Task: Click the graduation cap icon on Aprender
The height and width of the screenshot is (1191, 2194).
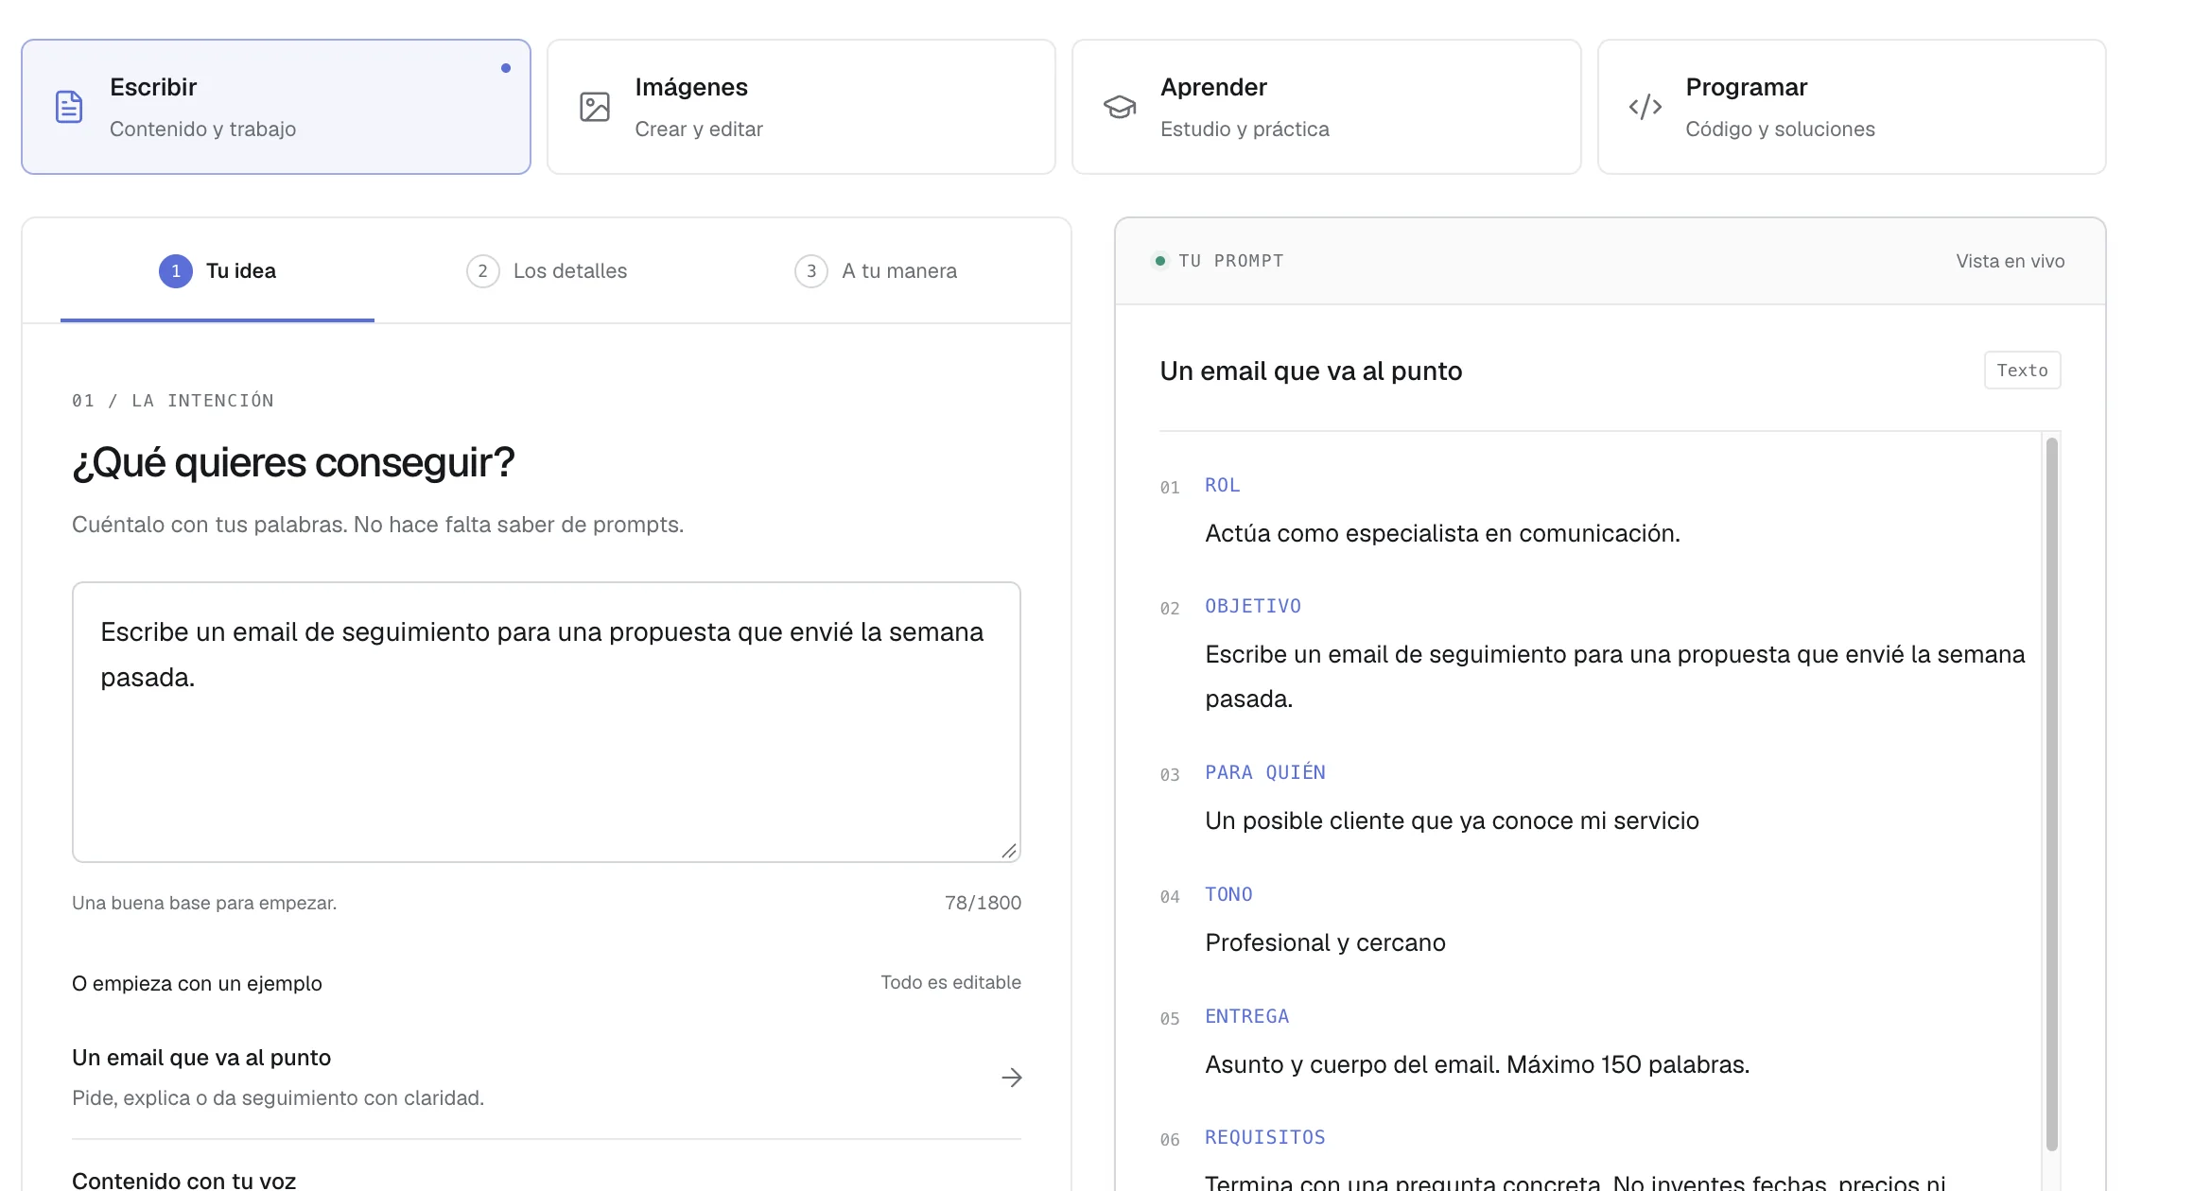Action: pos(1120,107)
